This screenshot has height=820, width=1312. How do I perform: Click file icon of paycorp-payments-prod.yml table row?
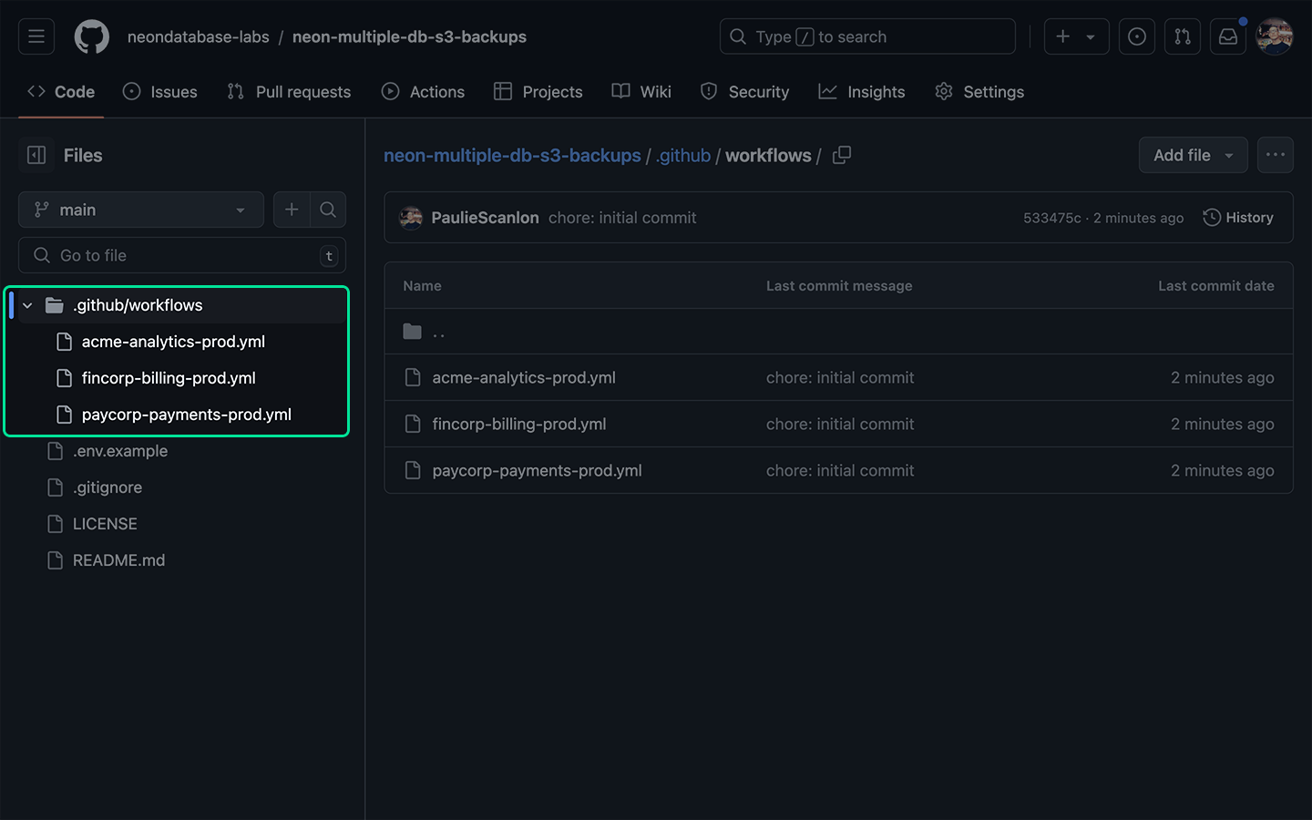[x=413, y=470]
